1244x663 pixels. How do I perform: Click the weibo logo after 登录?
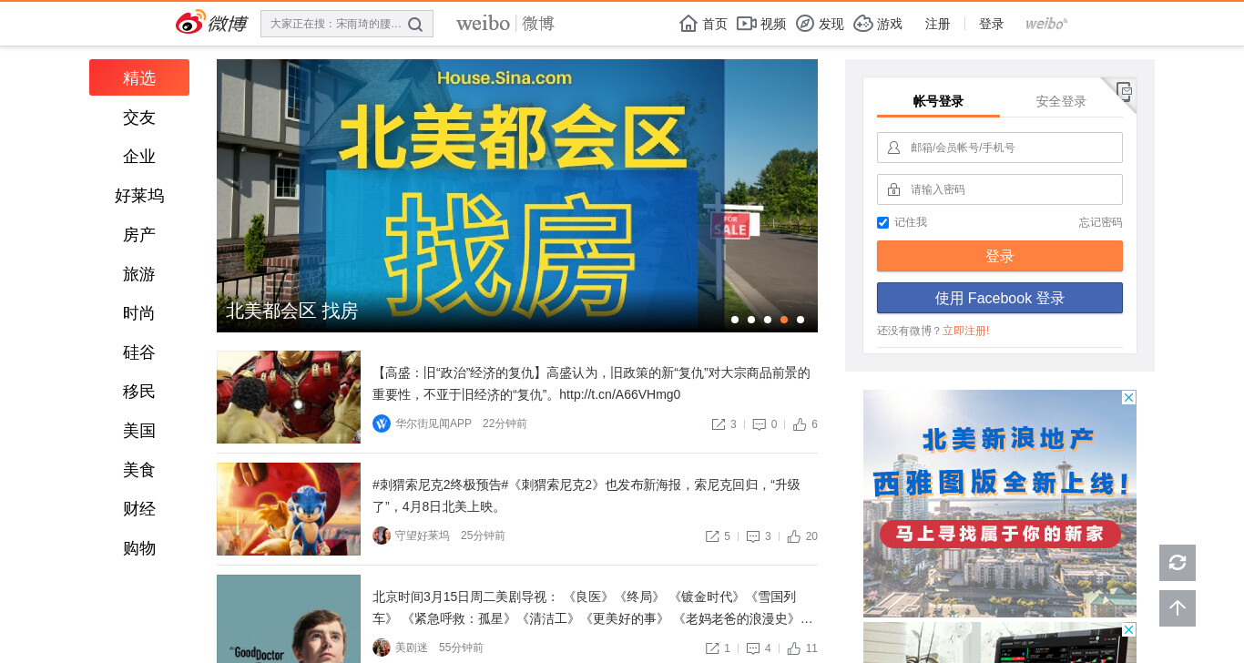[x=1046, y=24]
